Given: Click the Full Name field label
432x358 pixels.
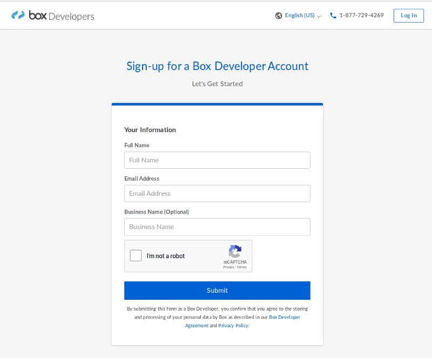Looking at the screenshot, I should coord(137,145).
